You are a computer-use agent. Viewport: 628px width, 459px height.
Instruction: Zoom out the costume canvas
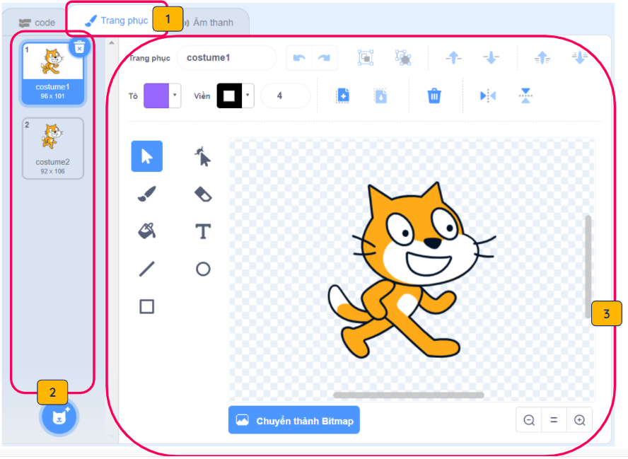coord(529,420)
